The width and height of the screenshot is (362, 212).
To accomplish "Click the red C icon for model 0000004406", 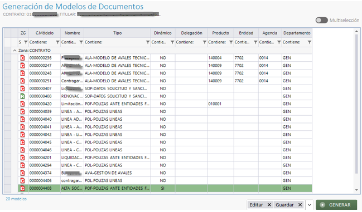I will pos(22,180).
